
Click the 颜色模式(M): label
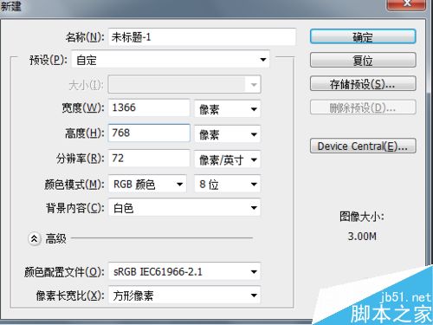click(74, 185)
